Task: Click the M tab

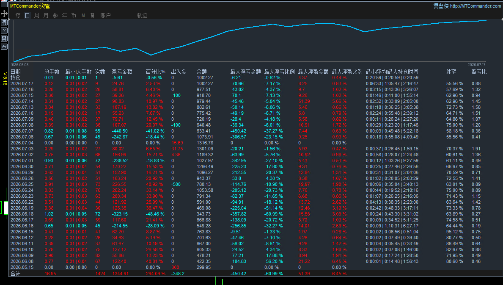Action: tap(83, 15)
